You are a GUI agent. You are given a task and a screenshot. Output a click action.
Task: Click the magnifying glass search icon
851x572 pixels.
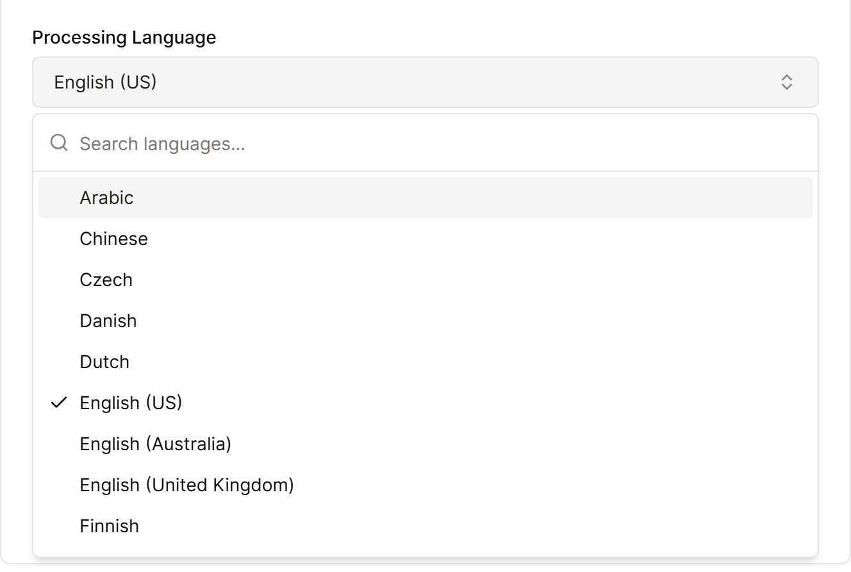(59, 143)
